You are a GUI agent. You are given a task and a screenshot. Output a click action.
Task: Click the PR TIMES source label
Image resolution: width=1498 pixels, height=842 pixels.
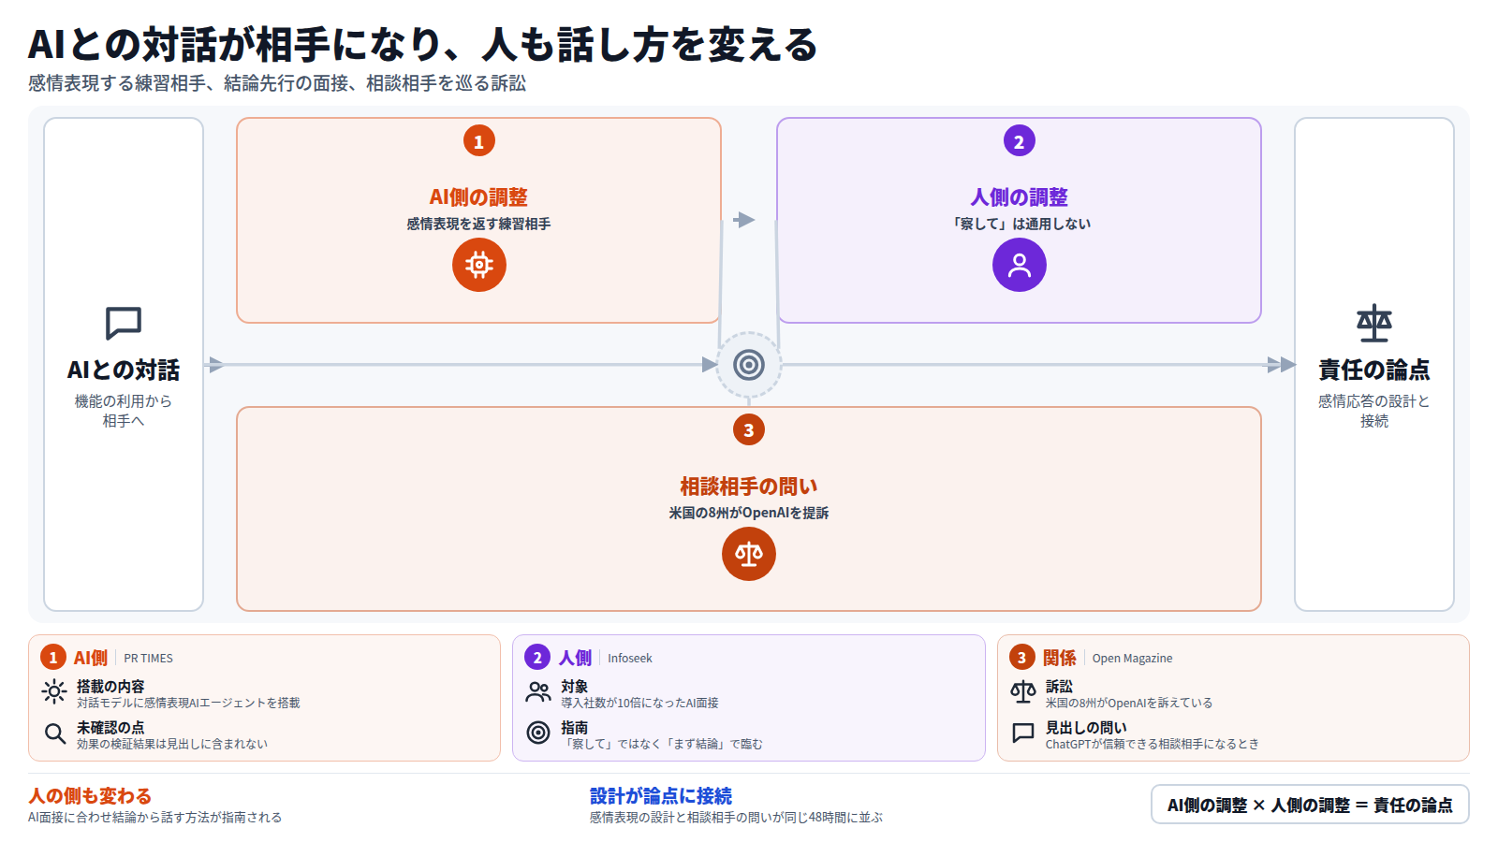pyautogui.click(x=149, y=659)
